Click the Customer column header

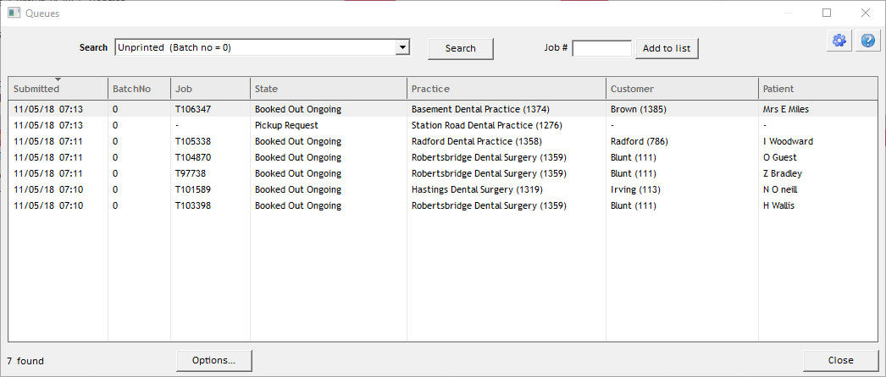(x=632, y=89)
